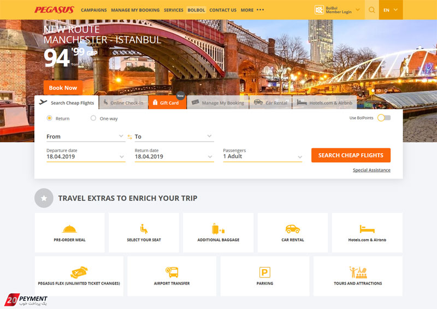Click the first banner carousel dot
This screenshot has width=437, height=309.
point(373,90)
